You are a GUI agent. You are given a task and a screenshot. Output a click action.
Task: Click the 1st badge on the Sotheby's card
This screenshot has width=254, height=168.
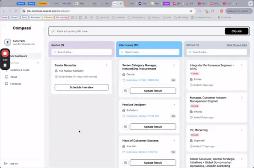click(x=173, y=116)
